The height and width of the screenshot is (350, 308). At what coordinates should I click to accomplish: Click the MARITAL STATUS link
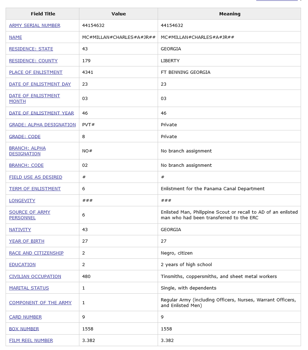[29, 288]
